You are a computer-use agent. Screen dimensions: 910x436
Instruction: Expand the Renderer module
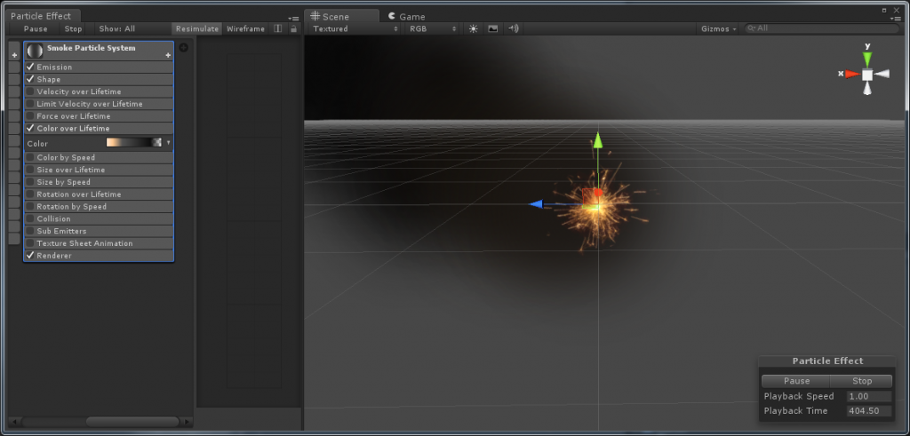99,256
